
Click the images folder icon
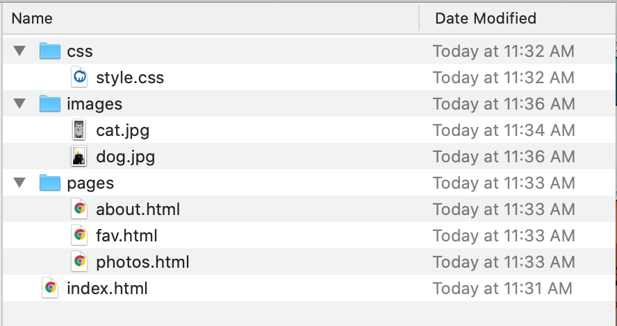pyautogui.click(x=50, y=104)
